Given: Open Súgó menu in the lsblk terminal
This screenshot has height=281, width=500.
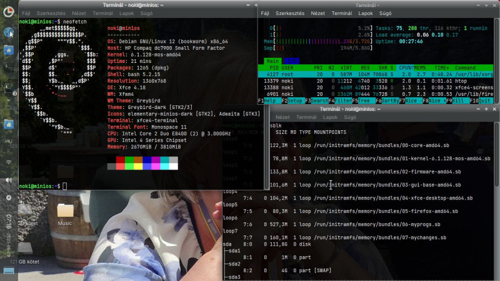Looking at the screenshot, I should coord(350,117).
